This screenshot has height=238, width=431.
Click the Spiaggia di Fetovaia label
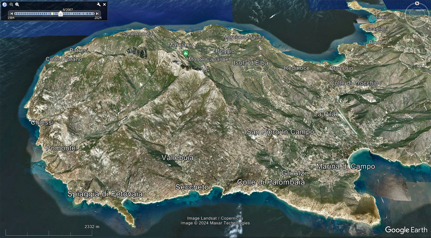click(x=105, y=194)
